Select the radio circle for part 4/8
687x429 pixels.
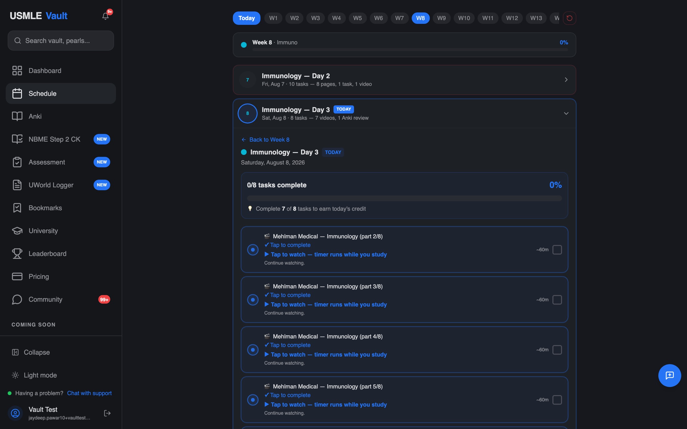coord(253,350)
